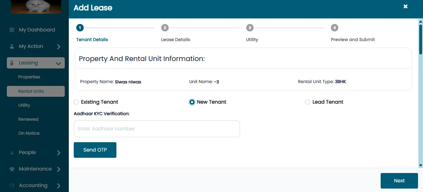Click the Accounting wallet icon
This screenshot has height=192, width=423.
[12, 185]
